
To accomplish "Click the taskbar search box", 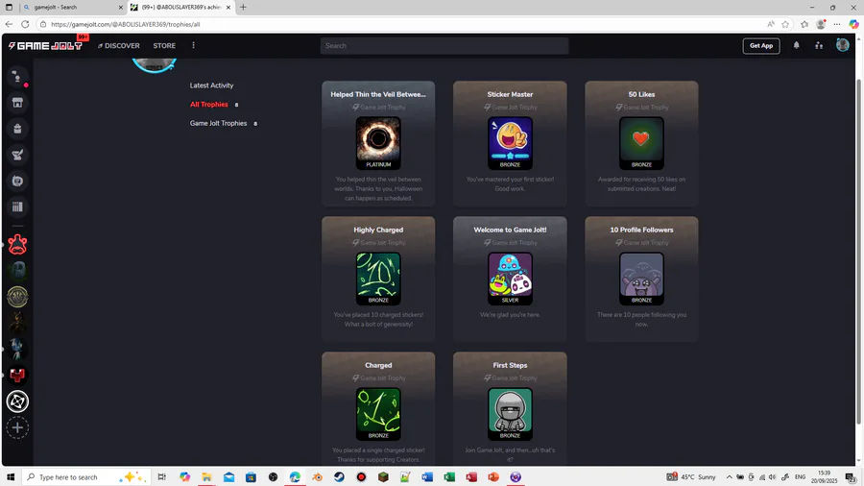I will [87, 477].
